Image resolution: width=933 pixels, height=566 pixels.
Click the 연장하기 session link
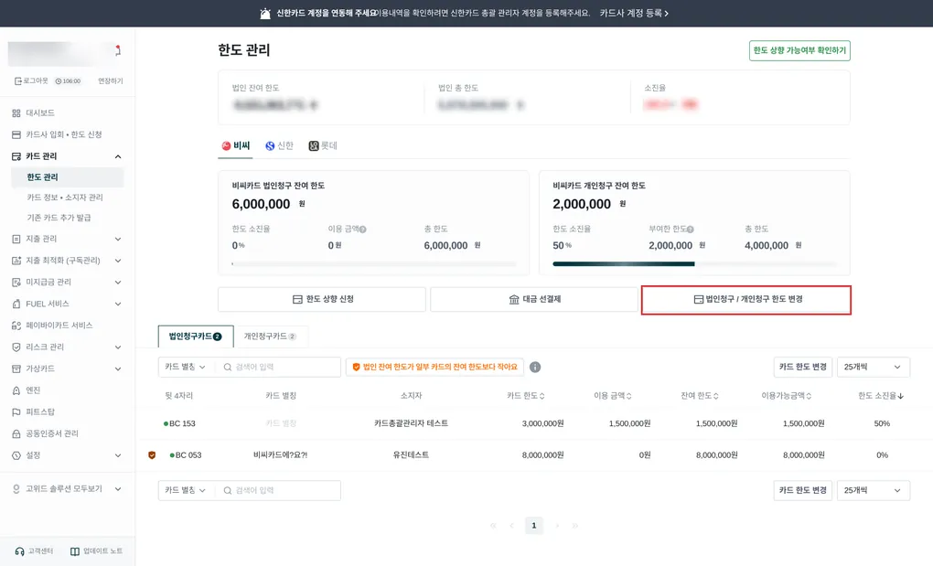click(x=111, y=80)
